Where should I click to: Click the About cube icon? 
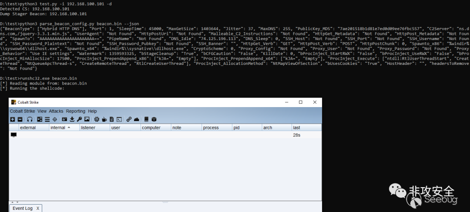[154, 119]
